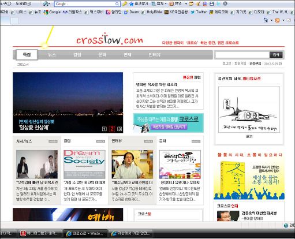The width and height of the screenshot is (295, 239).
Task: Open the 나이스 bookmark
Action: pyautogui.click(x=18, y=12)
